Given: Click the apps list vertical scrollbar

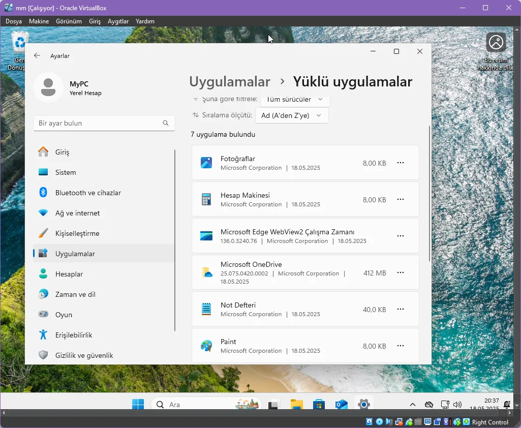Looking at the screenshot, I should (x=430, y=193).
